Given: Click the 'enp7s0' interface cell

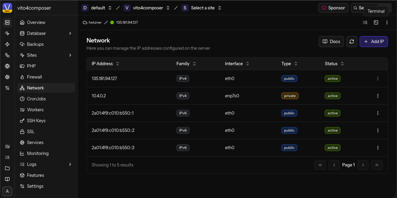Looking at the screenshot, I should (232, 96).
